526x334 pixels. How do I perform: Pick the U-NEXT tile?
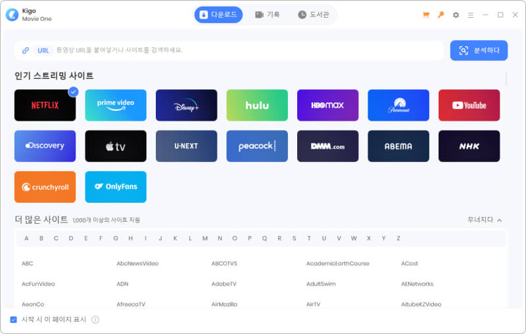coord(187,146)
